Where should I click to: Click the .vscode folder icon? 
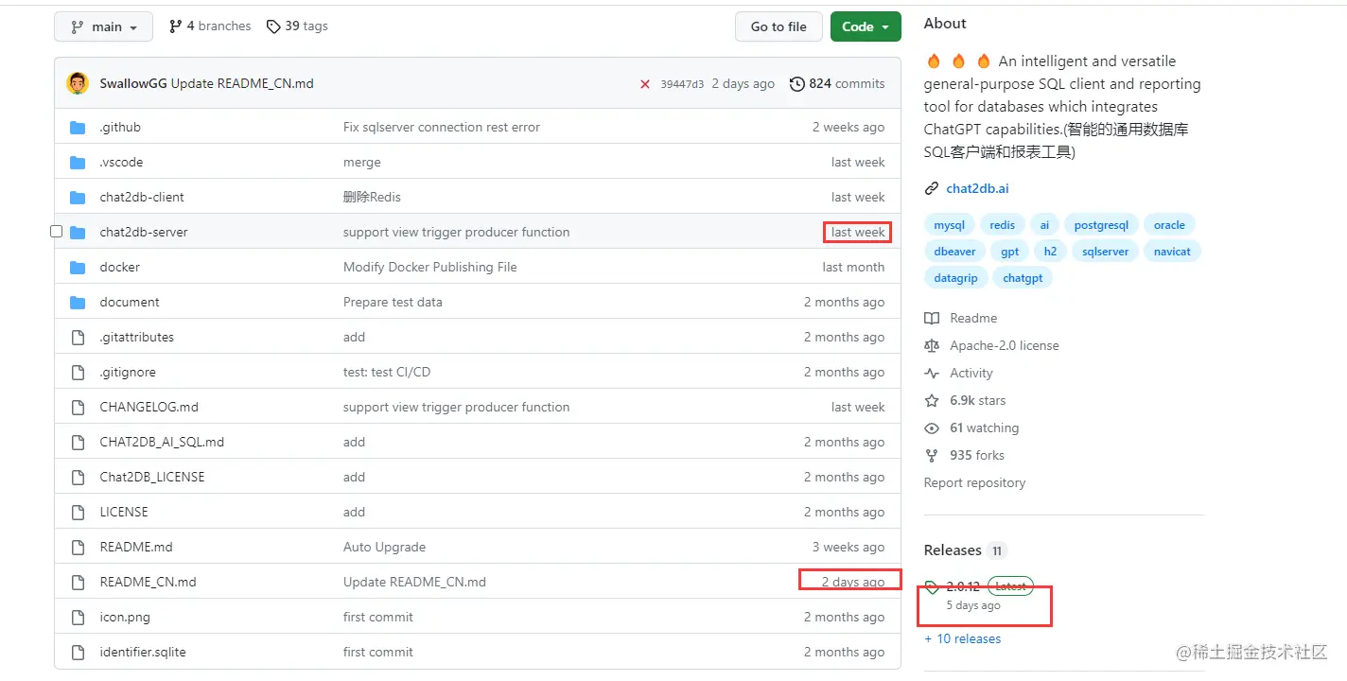tap(78, 162)
